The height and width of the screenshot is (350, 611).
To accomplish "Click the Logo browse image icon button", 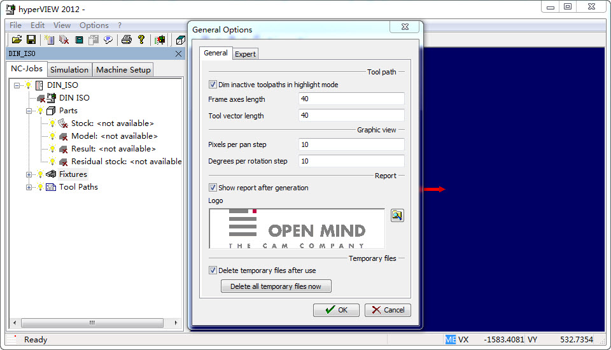I will coord(397,215).
